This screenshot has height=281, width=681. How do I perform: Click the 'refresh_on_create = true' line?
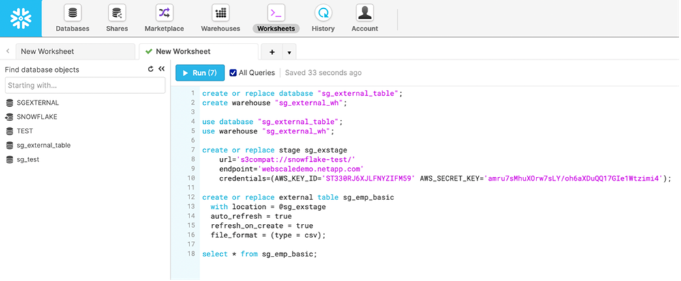click(x=262, y=225)
